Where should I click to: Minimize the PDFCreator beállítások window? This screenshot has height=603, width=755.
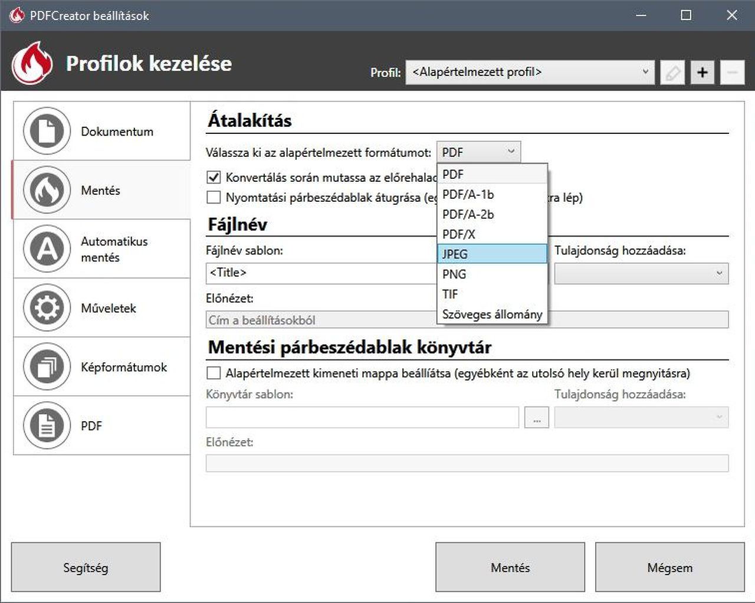642,15
